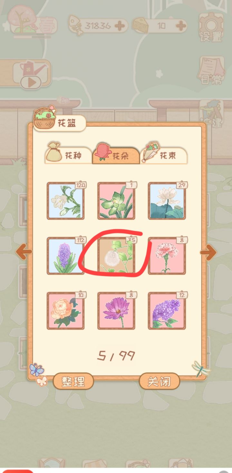Select the white lotus flower tile
Screen dimensions: 232x473
coord(167,201)
